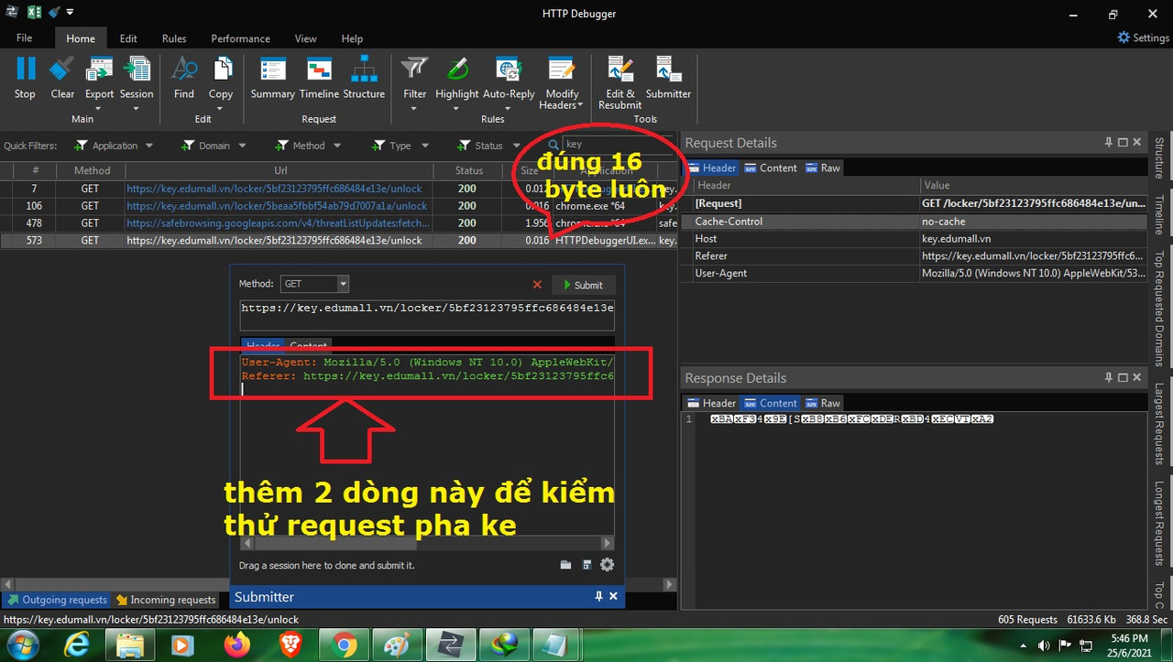
Task: Expand the Domain quick filter dropdown
Action: pos(242,146)
